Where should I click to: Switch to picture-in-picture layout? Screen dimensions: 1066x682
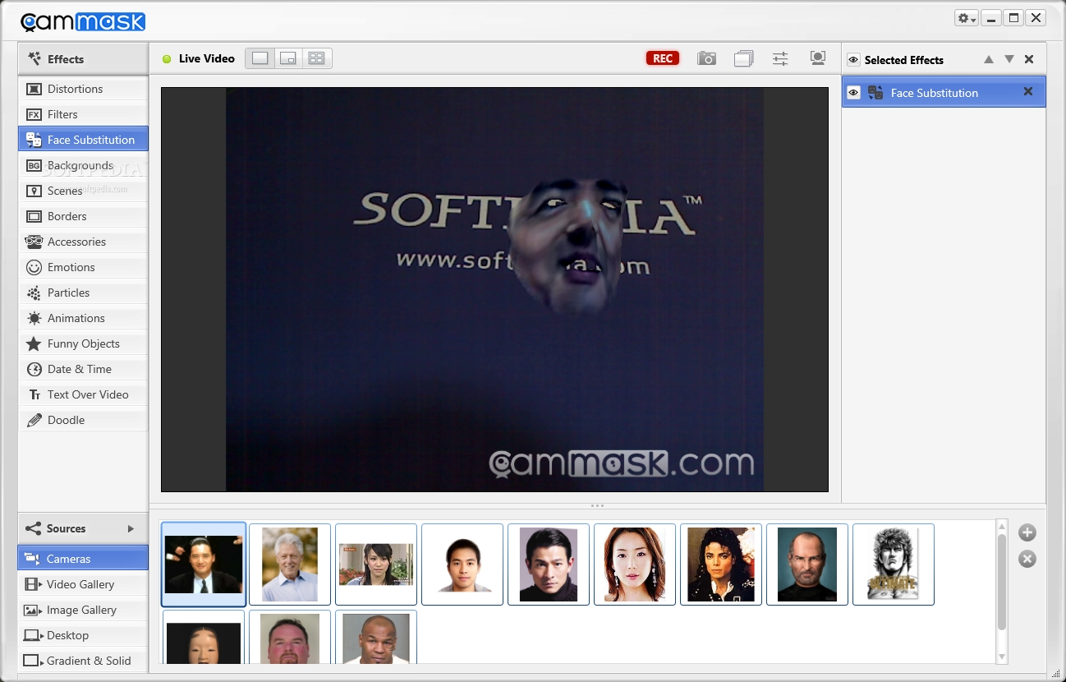287,58
